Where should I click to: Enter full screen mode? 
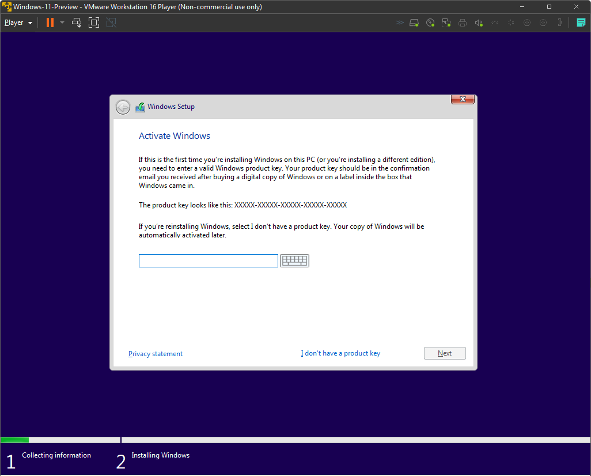pyautogui.click(x=94, y=22)
